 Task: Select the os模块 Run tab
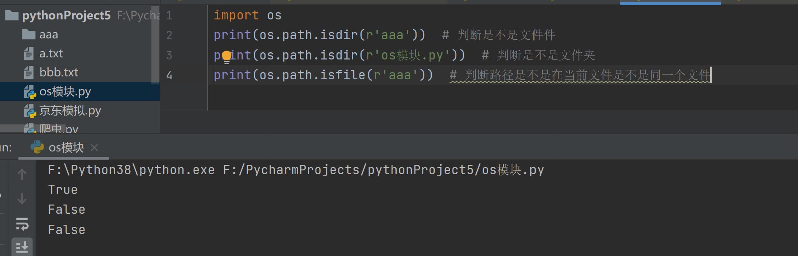[x=66, y=148]
